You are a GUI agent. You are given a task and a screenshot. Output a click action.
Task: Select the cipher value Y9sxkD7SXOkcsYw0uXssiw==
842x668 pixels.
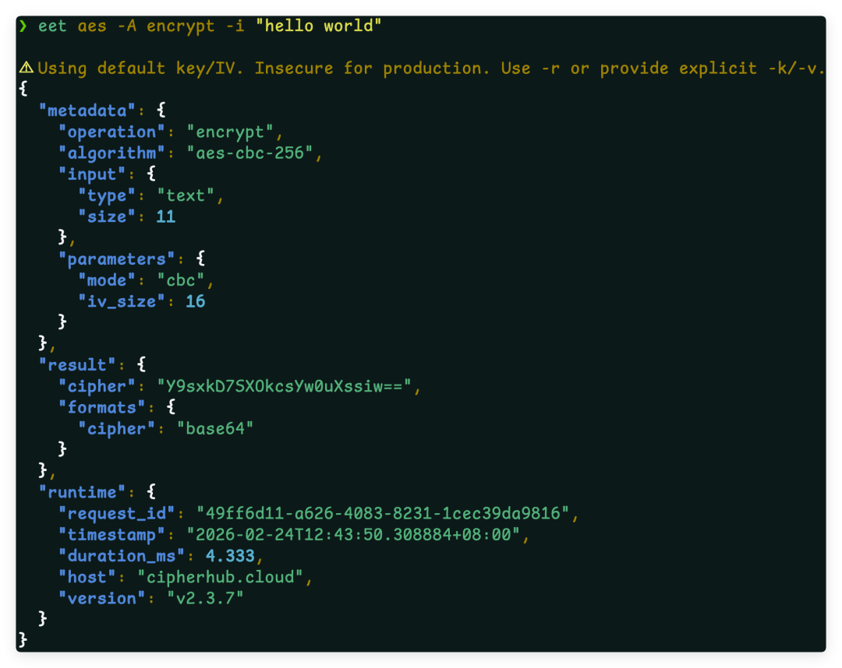tap(284, 386)
